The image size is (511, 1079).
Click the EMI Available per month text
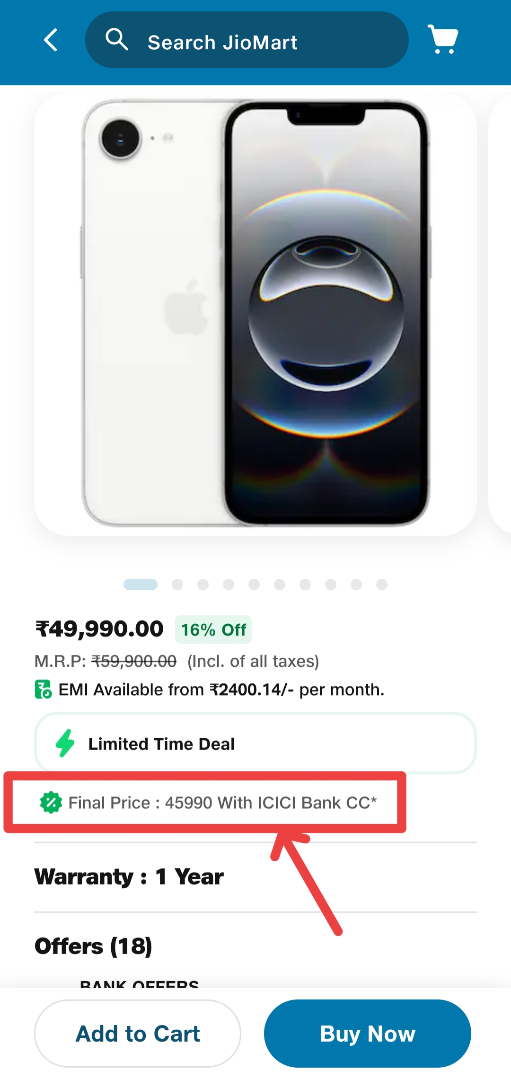(x=220, y=690)
